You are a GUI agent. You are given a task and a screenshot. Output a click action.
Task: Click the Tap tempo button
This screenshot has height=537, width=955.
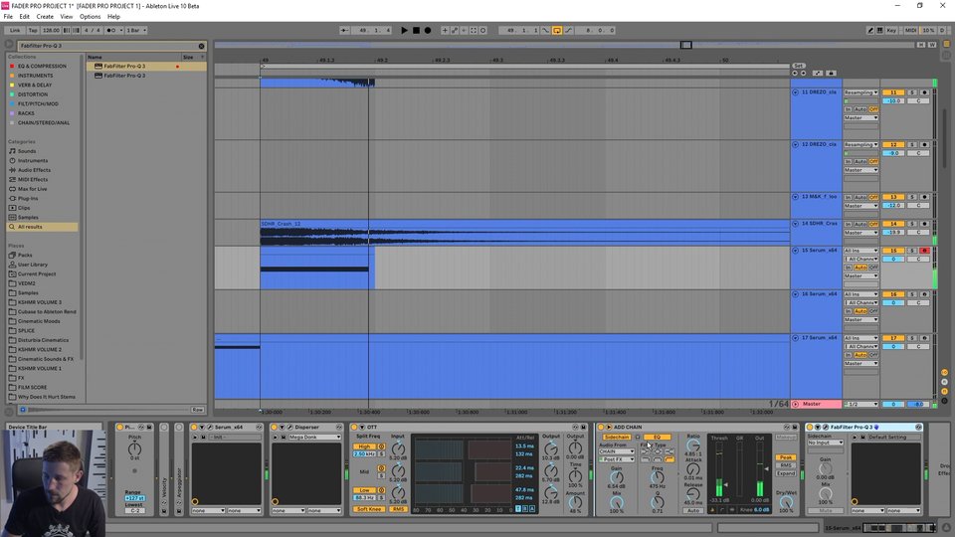tap(33, 30)
